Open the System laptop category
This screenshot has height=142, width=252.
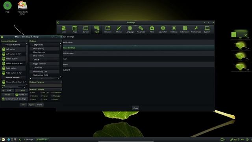point(207,29)
